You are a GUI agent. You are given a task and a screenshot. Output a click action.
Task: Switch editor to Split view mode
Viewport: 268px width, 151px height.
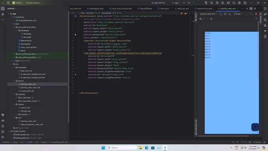click(x=251, y=9)
